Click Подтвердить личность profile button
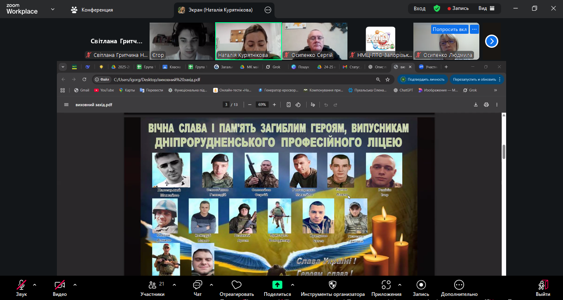 (x=423, y=80)
